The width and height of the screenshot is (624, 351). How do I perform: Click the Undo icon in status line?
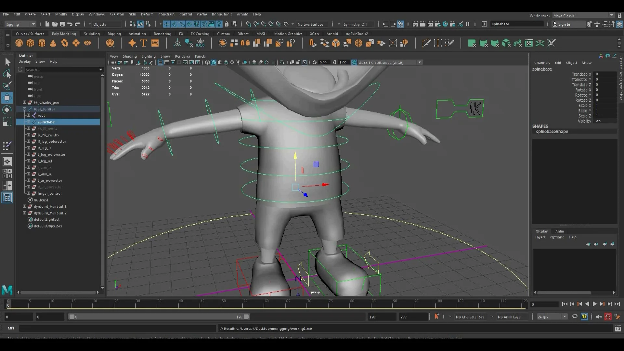point(70,24)
